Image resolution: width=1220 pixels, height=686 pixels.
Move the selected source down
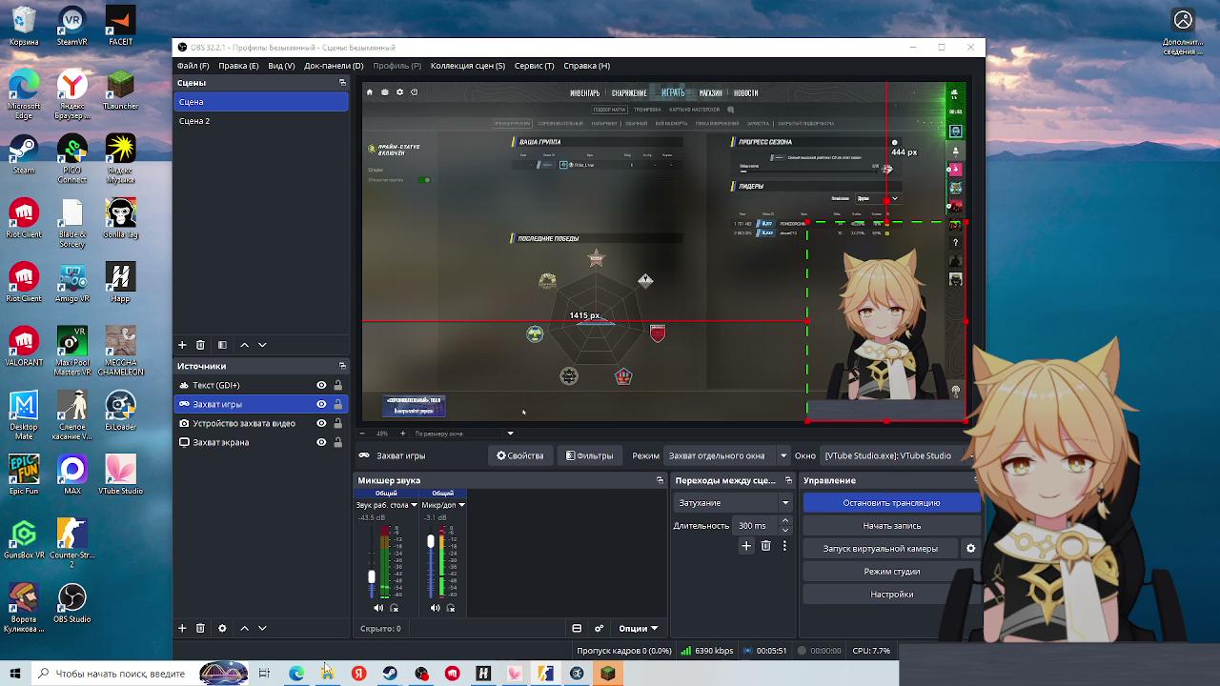pyautogui.click(x=262, y=628)
